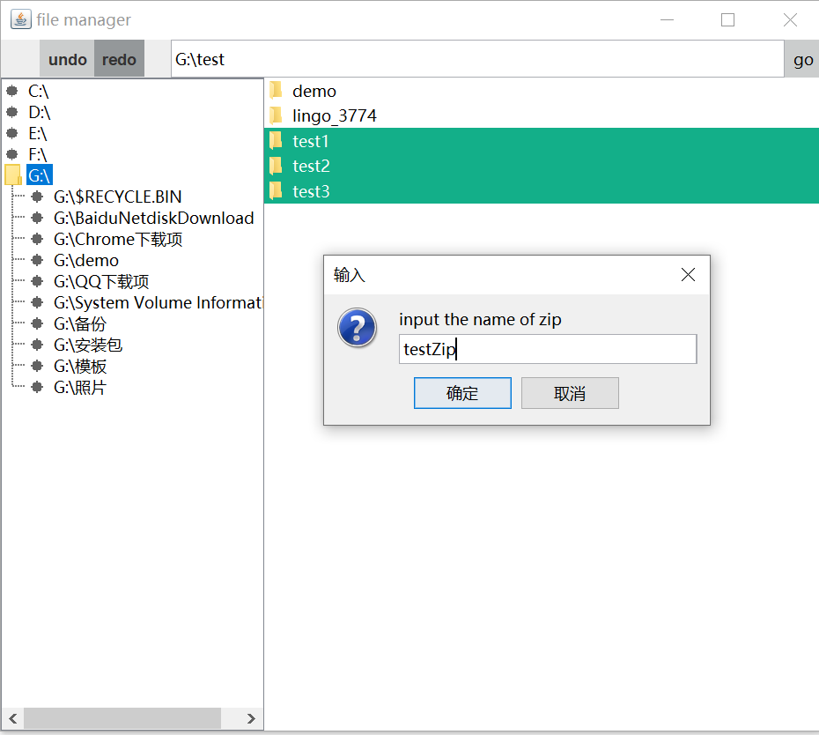The height and width of the screenshot is (735, 819).
Task: Click the go button
Action: pyautogui.click(x=802, y=59)
